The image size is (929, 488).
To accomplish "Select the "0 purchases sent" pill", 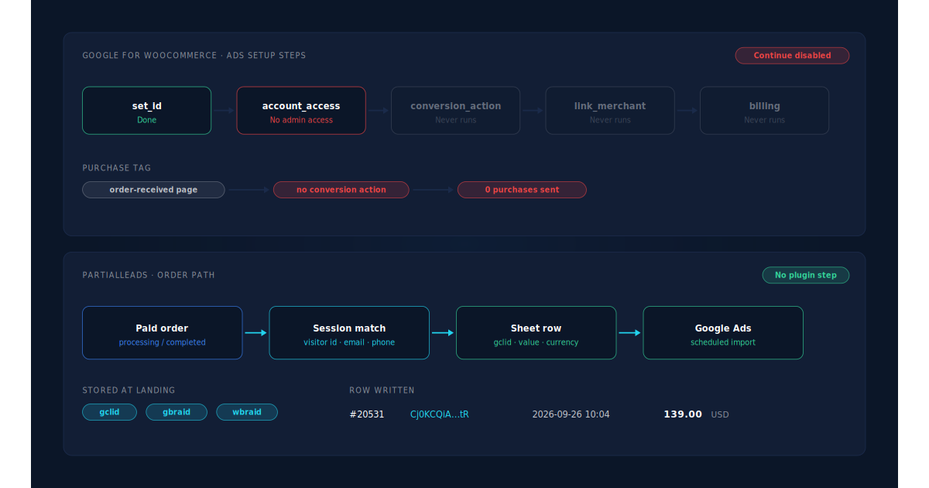I will (522, 190).
